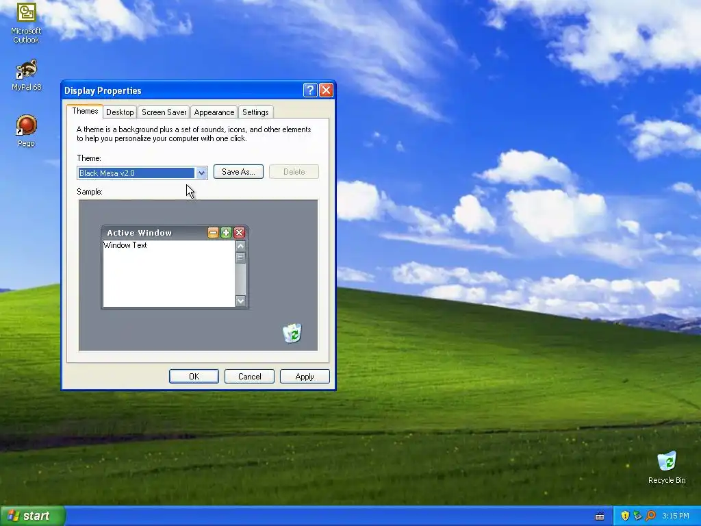Click the sample window scrollbar thumb

coord(240,258)
